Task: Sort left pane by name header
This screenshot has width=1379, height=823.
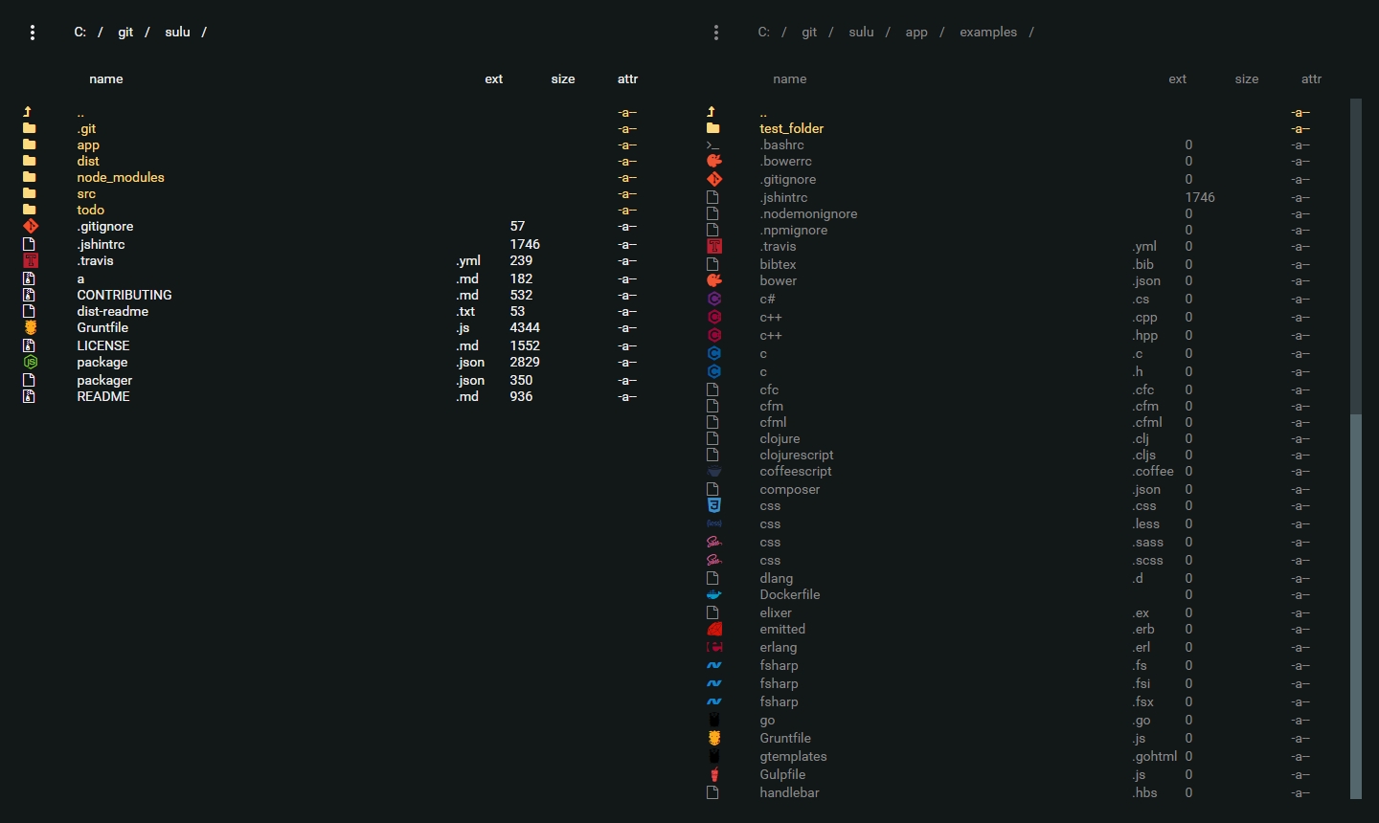Action: click(x=106, y=79)
